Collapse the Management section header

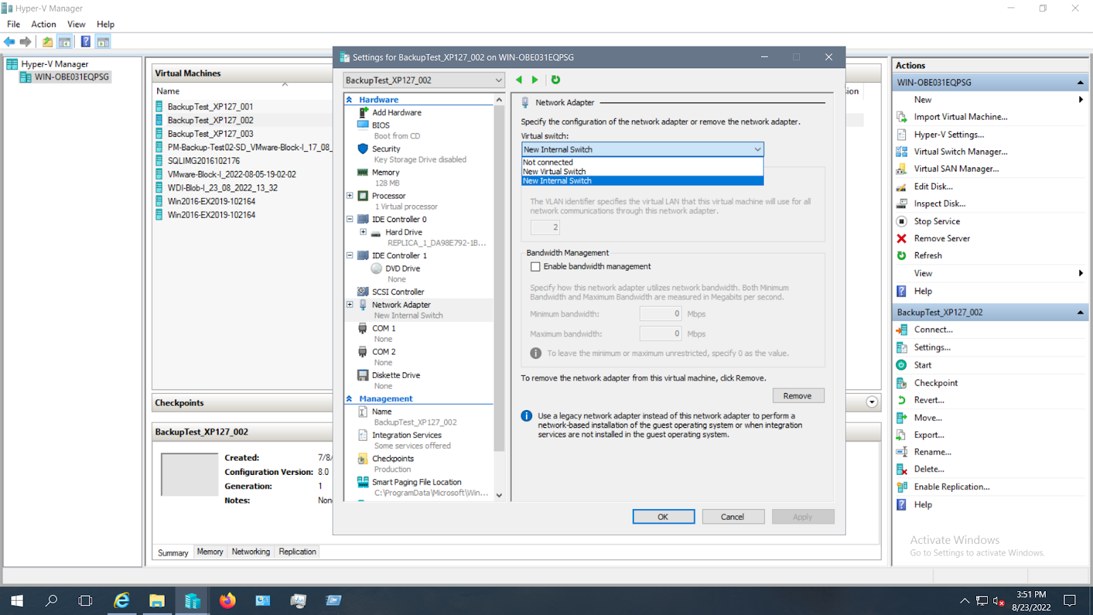tap(349, 399)
